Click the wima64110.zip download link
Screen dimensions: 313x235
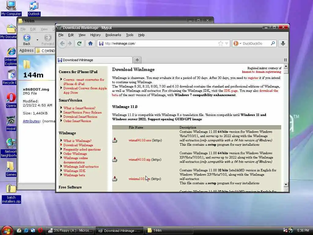click(139, 159)
